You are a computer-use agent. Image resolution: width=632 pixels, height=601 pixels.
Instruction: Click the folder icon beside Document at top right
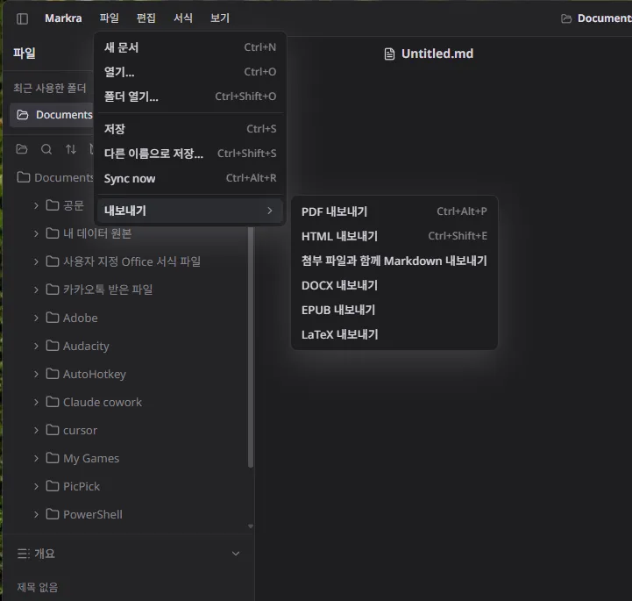[566, 18]
